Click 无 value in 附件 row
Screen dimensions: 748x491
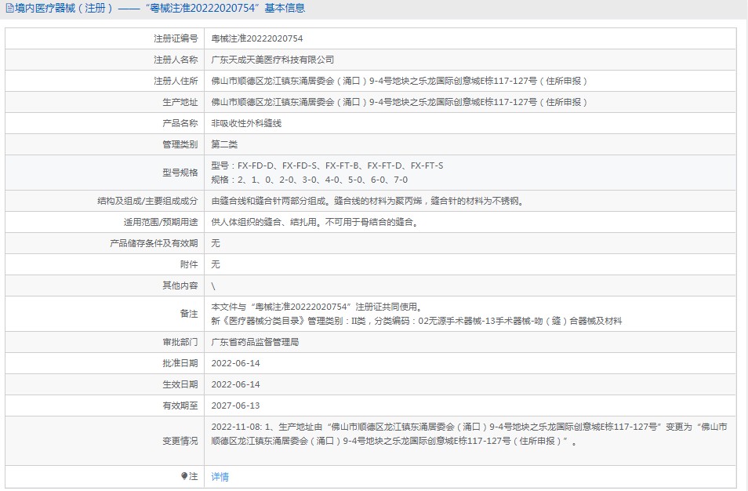click(216, 264)
